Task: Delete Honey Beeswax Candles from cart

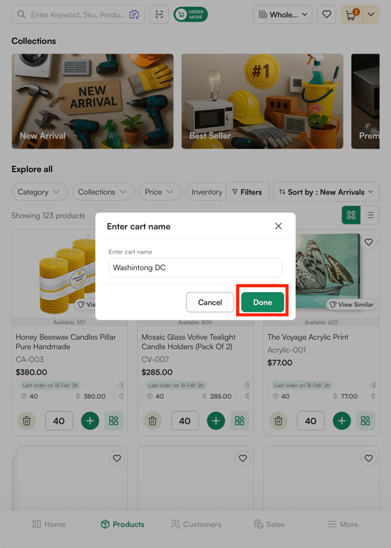Action: pyautogui.click(x=27, y=421)
